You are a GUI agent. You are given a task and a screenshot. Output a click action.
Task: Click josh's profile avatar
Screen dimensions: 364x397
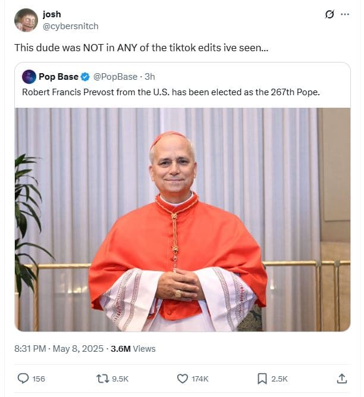[26, 20]
